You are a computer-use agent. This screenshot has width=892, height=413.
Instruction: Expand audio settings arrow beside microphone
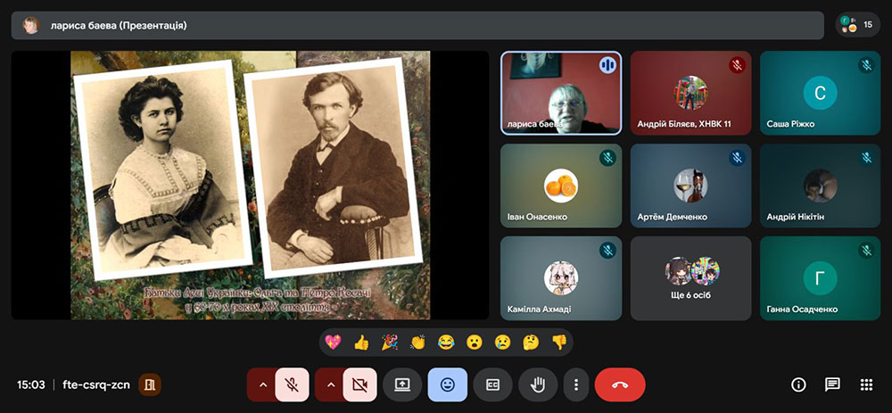coord(262,384)
